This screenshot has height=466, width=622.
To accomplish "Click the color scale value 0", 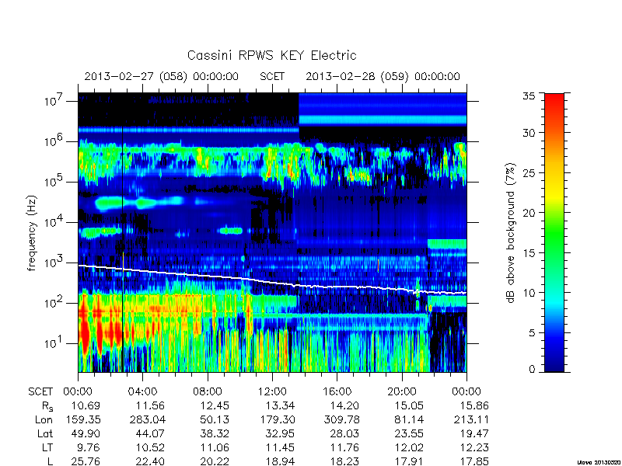I will [532, 369].
